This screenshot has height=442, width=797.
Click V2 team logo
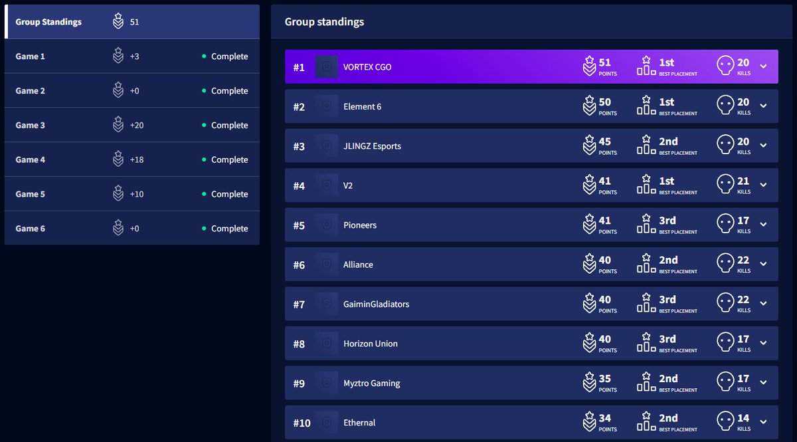click(327, 185)
